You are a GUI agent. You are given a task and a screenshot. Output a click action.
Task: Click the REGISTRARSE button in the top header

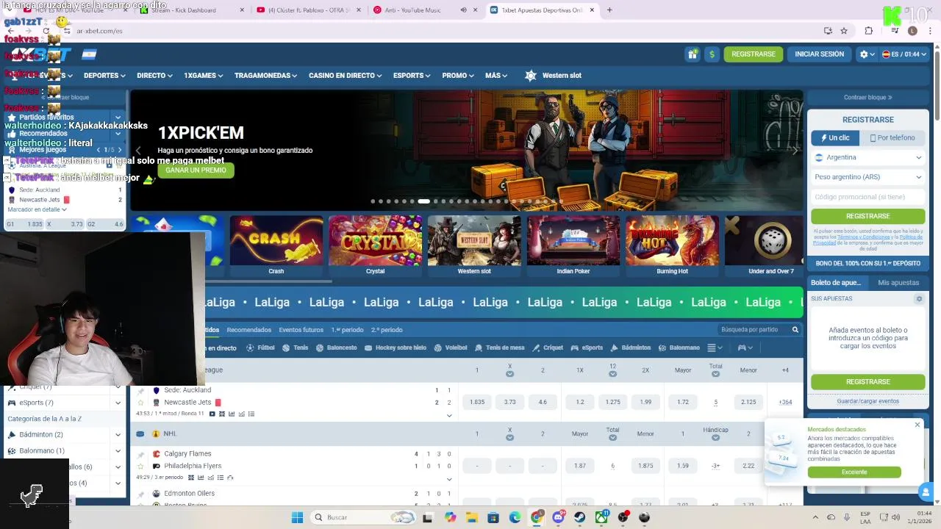pos(754,54)
